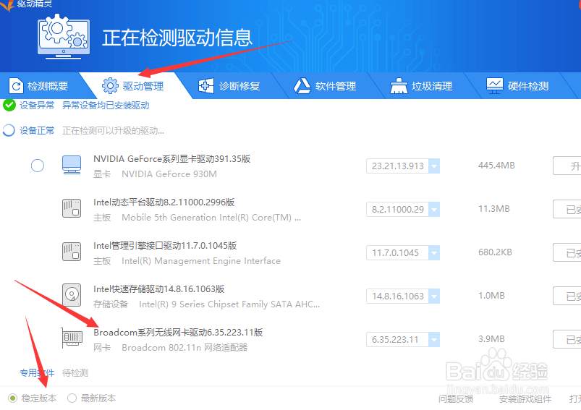Select the NVIDIA GeForce driver radio circle

pos(38,166)
